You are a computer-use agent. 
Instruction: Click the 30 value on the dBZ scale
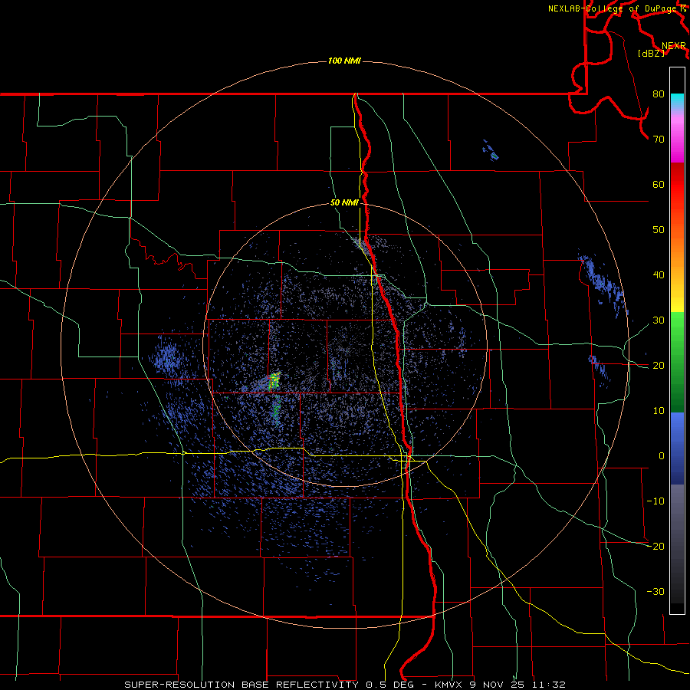point(659,320)
